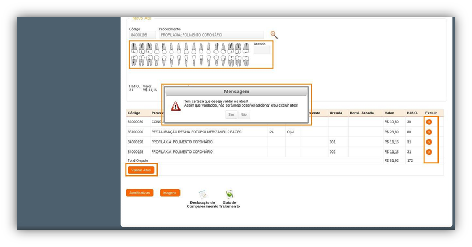Open the Declaração de Comparecimento document icon
This screenshot has width=472, height=247.
203,194
